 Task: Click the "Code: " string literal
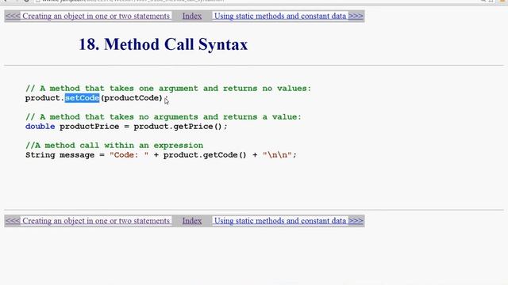129,155
